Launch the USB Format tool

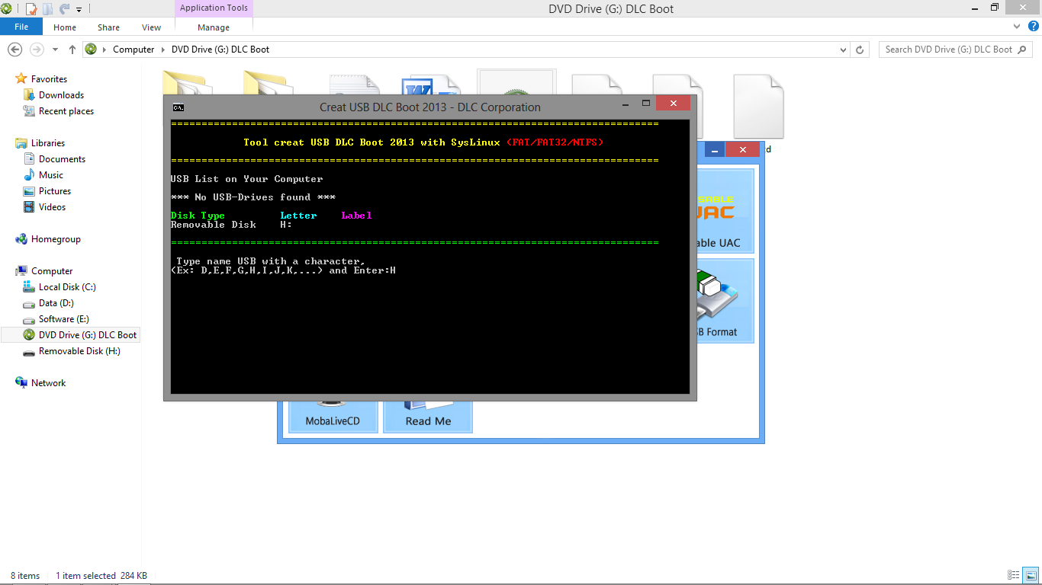726,301
